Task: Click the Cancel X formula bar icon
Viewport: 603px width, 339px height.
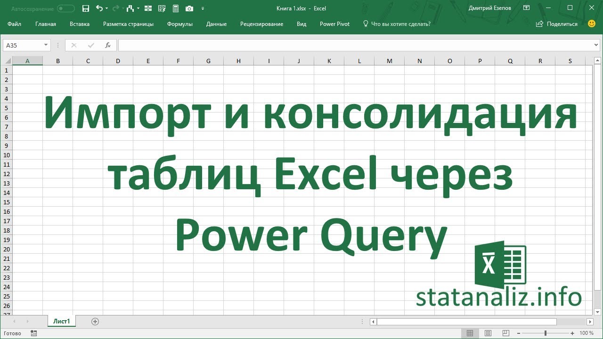Action: (73, 45)
